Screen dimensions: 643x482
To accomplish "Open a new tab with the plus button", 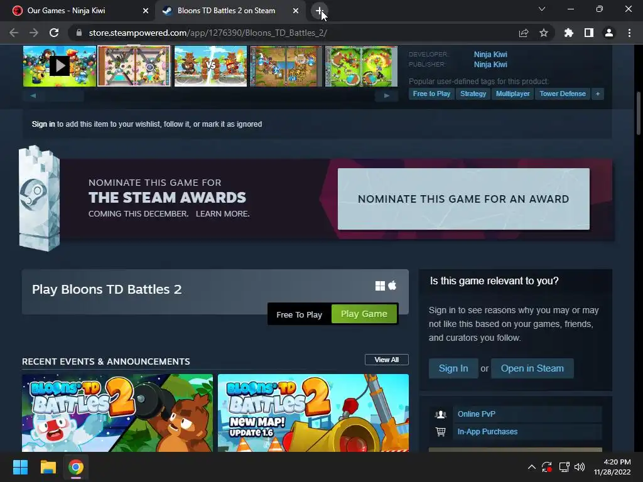I will tap(320, 11).
